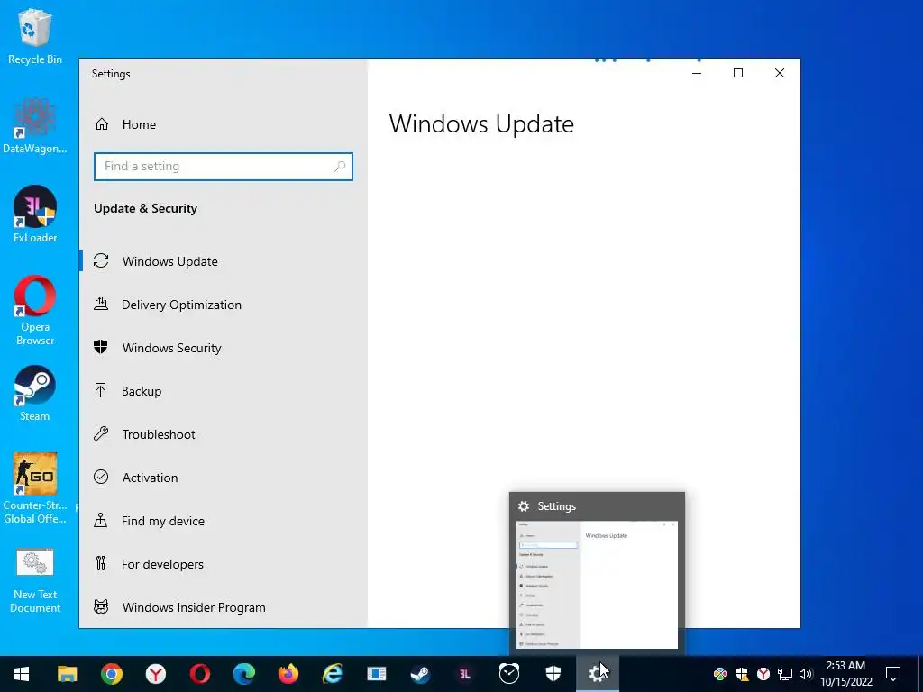The height and width of the screenshot is (692, 923).
Task: Open Windows Insider Program page
Action: click(x=224, y=607)
